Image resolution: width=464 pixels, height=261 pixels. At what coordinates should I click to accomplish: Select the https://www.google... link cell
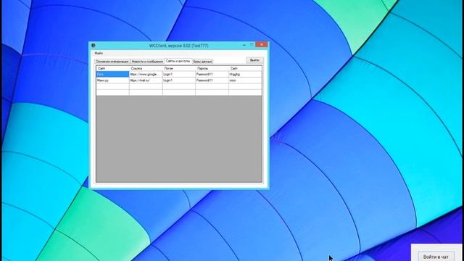(146, 74)
